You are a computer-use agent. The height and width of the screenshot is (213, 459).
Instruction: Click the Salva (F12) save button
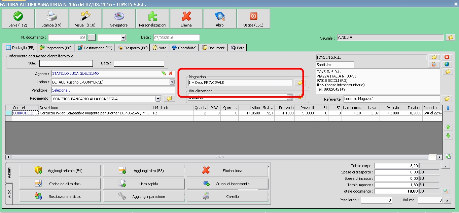pos(18,18)
